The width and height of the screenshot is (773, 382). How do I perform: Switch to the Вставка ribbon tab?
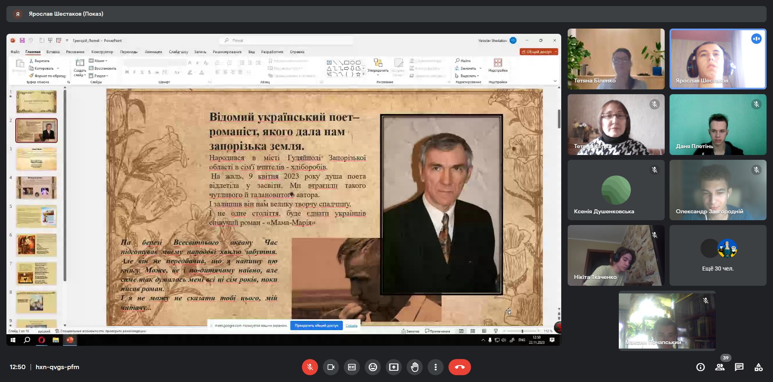[x=53, y=52]
